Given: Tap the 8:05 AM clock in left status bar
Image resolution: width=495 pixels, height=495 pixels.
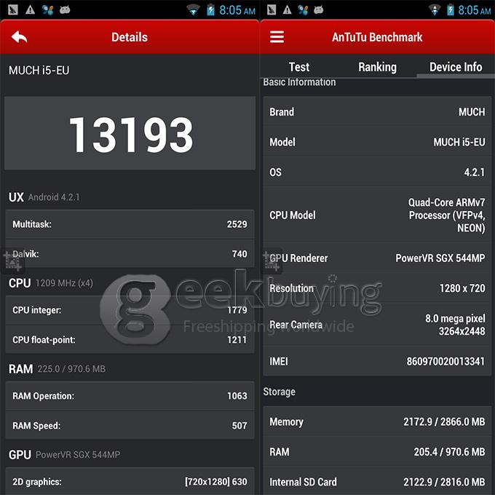Looking at the screenshot, I should (x=237, y=10).
